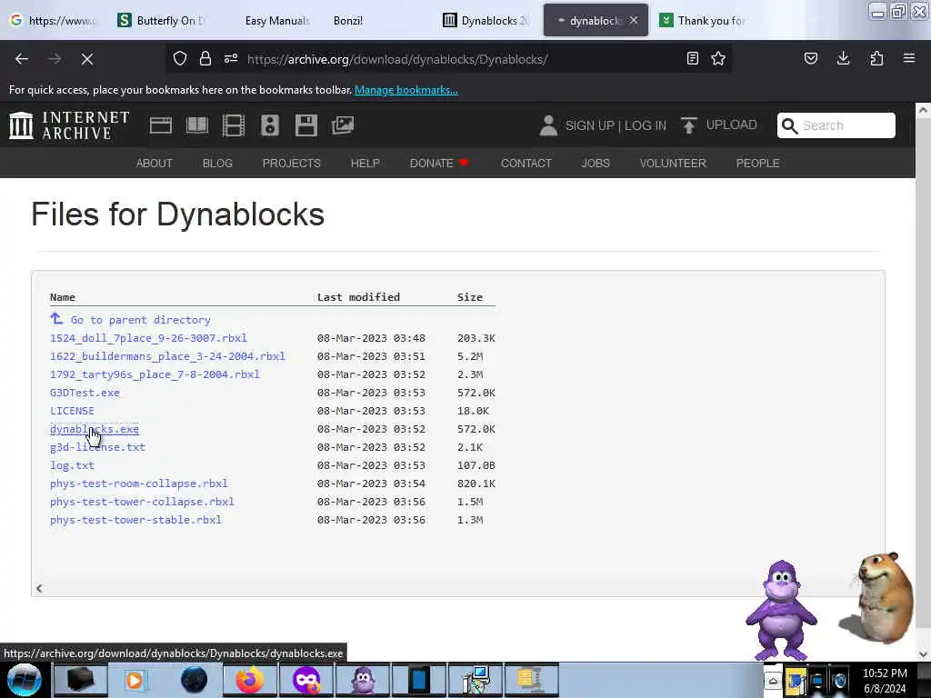Viewport: 931px width, 698px height.
Task: Toggle reader view icon
Action: [692, 58]
